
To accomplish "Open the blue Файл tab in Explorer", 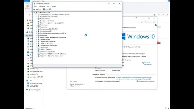I will pyautogui.click(x=27, y=1).
